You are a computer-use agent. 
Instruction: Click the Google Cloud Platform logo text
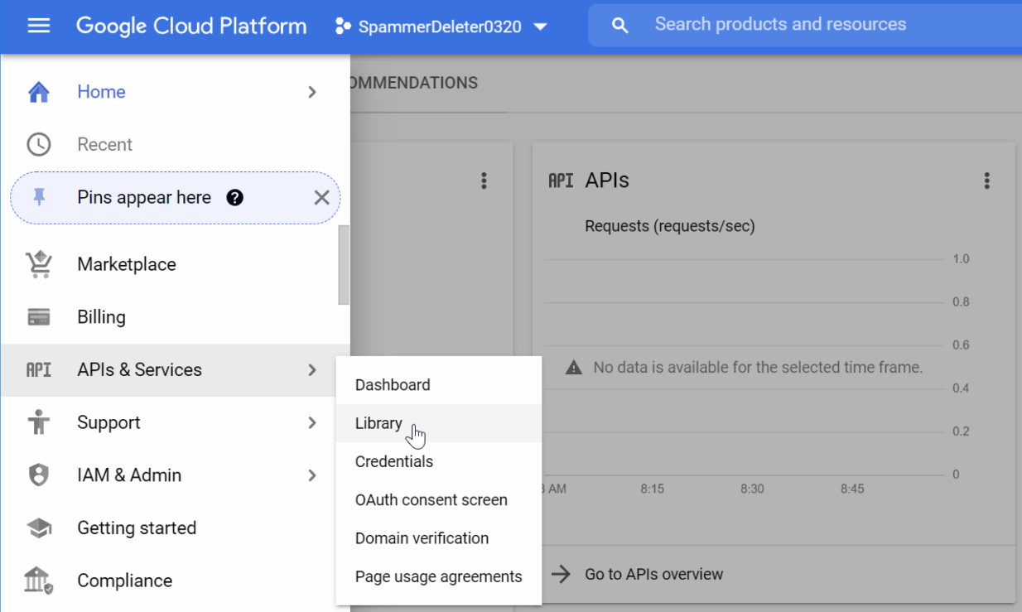[191, 26]
